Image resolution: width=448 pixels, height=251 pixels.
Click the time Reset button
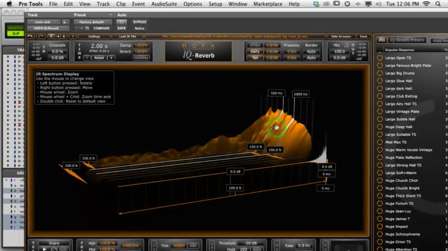(x=99, y=58)
